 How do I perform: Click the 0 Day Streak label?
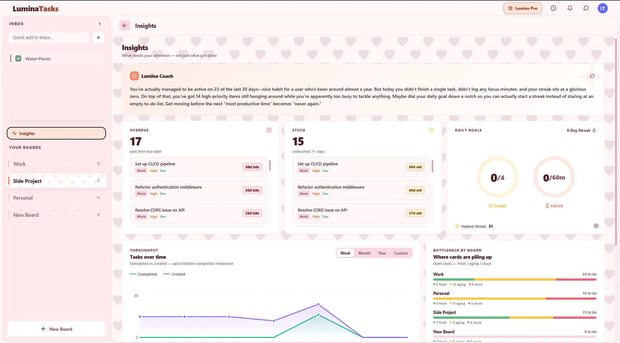point(578,130)
